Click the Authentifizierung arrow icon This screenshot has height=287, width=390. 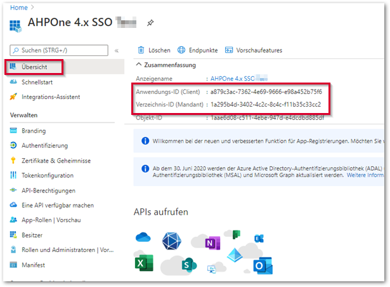click(13, 145)
